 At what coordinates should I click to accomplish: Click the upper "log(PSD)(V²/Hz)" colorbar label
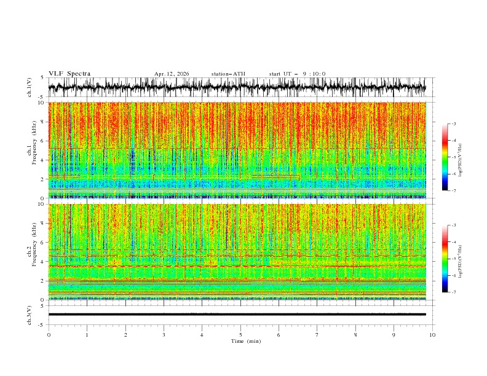click(460, 160)
